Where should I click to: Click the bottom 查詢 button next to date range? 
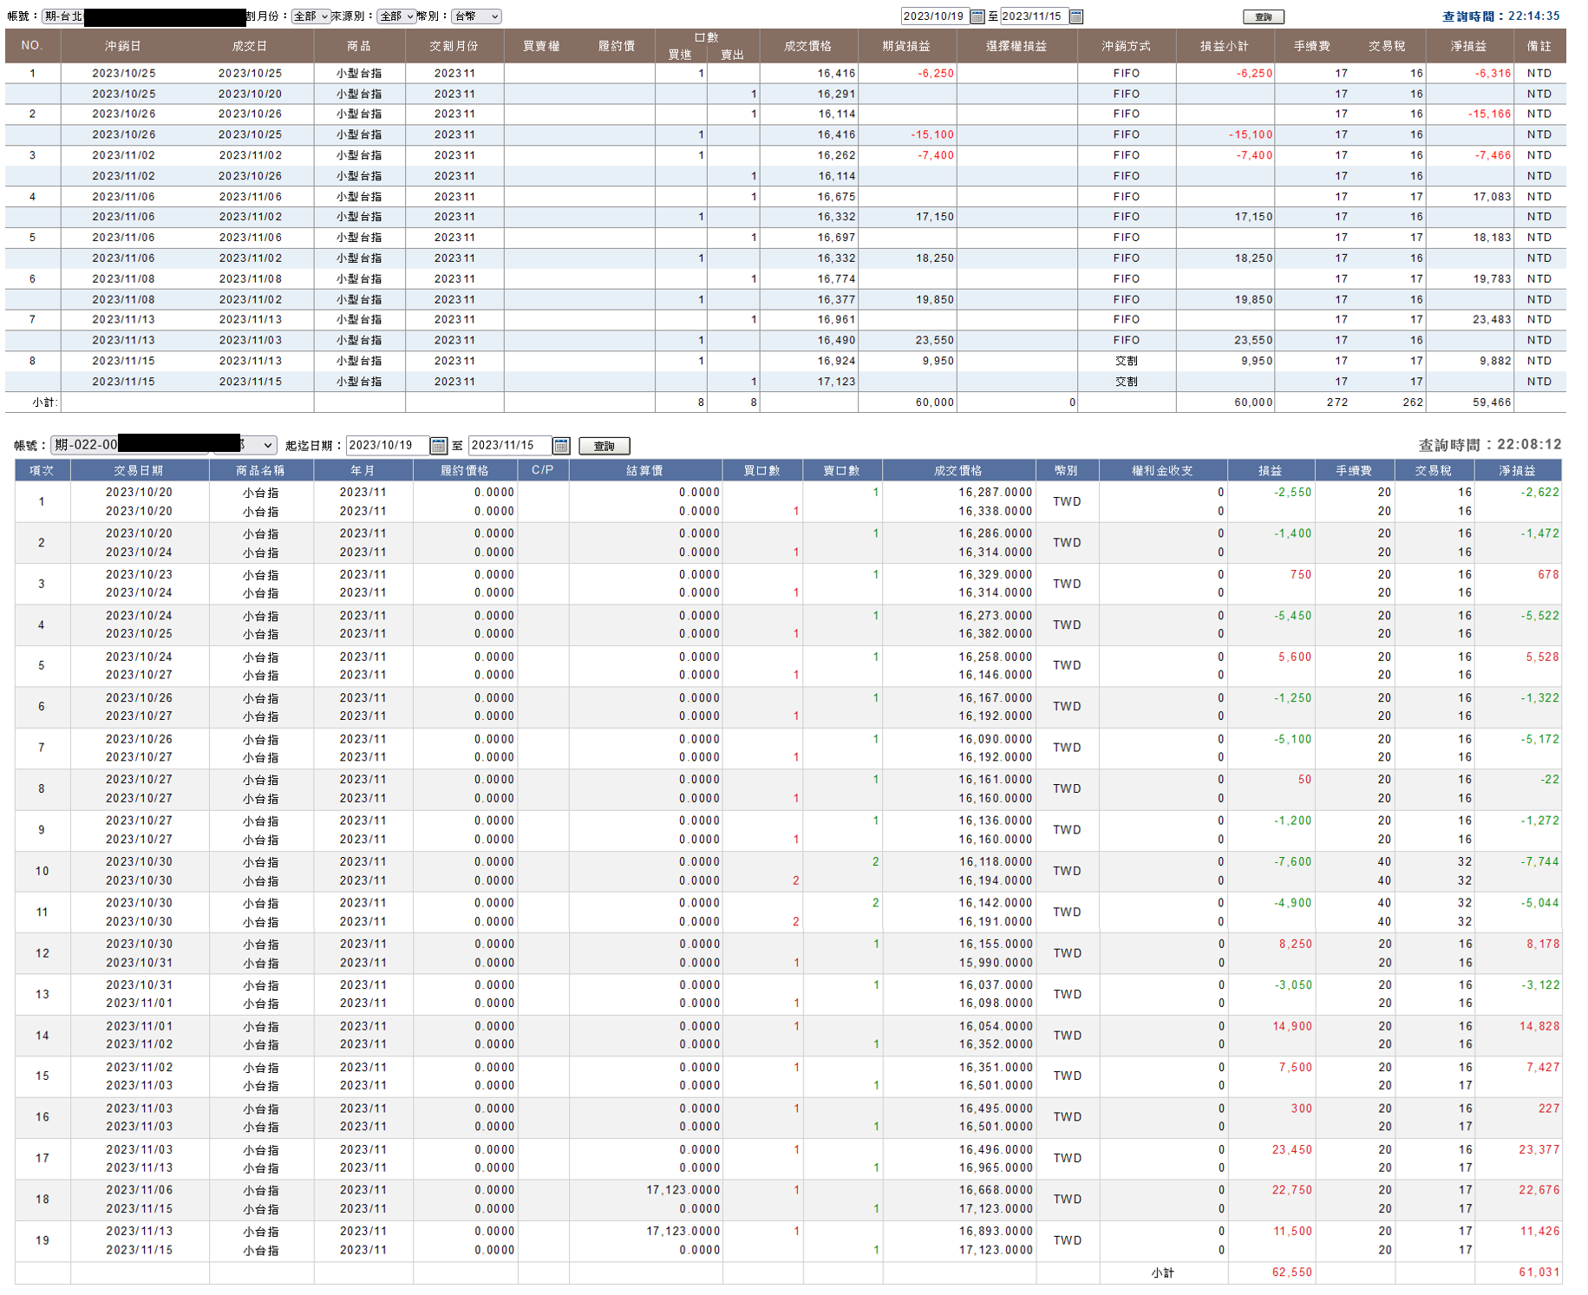[x=604, y=446]
